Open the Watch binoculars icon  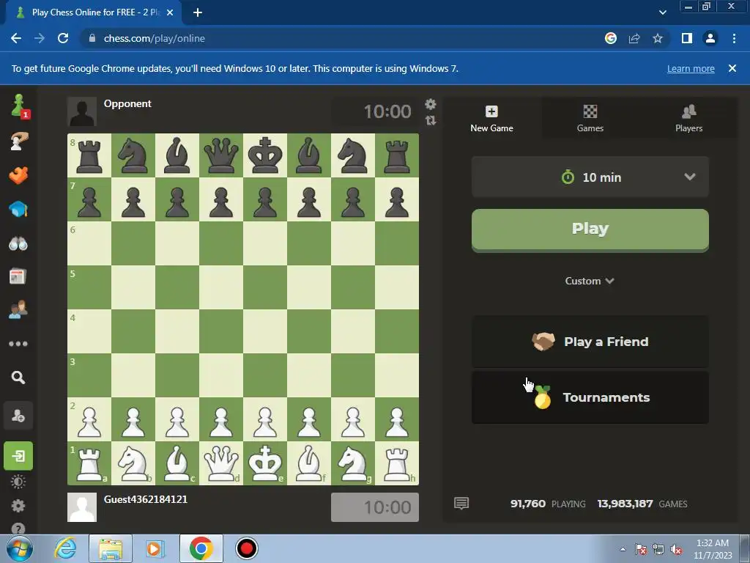tap(18, 243)
